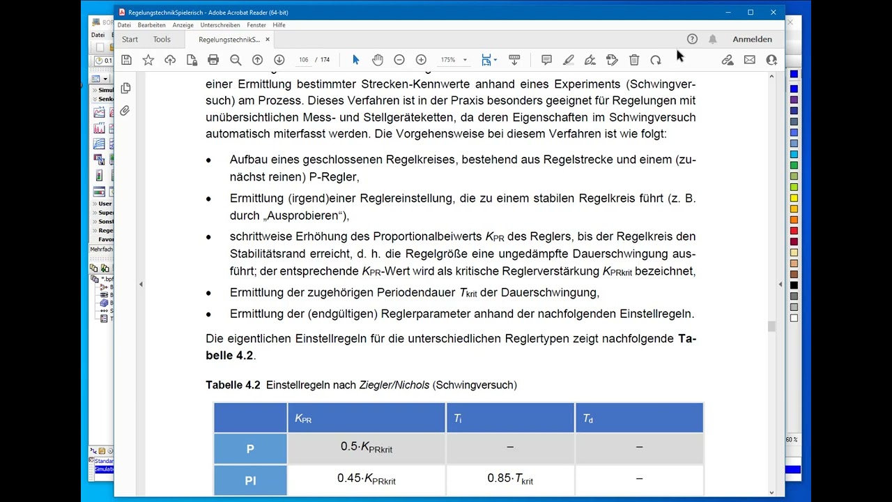Click the Anmelden sign-in button

click(752, 39)
